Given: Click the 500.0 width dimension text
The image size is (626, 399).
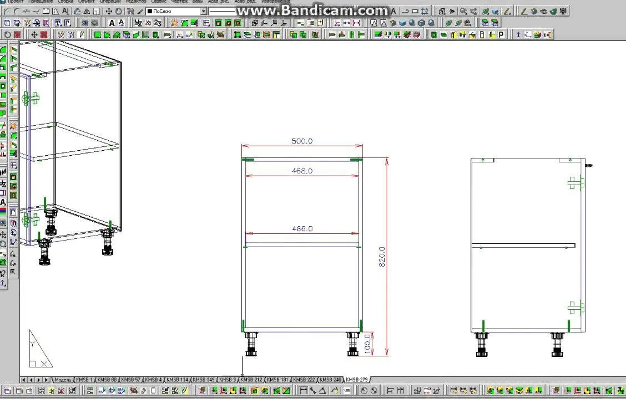Looking at the screenshot, I should pos(302,141).
